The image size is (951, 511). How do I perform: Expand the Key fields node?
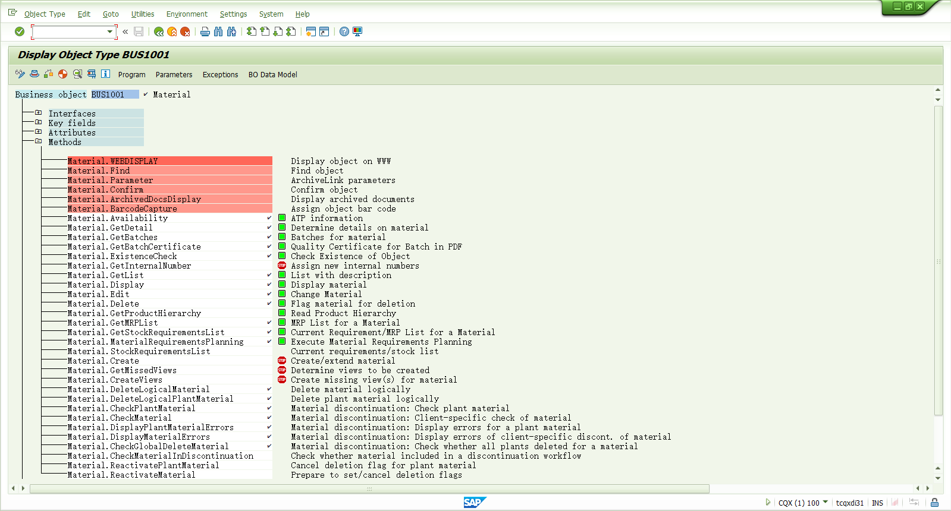click(x=39, y=122)
